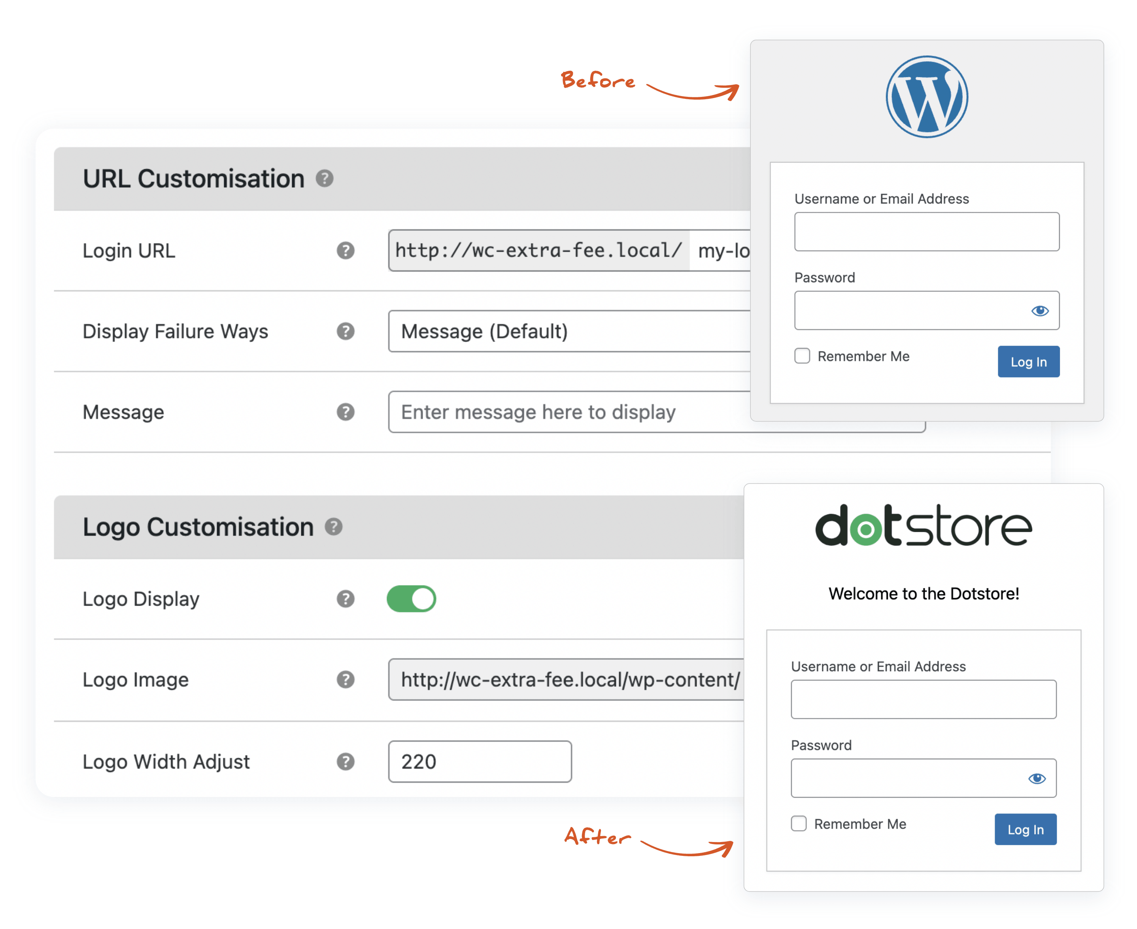The height and width of the screenshot is (929, 1137).
Task: Click help icon for Logo Width Adjust
Action: click(346, 761)
